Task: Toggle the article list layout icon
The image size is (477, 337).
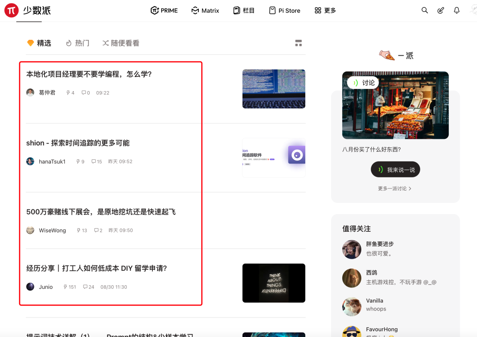Action: [x=299, y=43]
